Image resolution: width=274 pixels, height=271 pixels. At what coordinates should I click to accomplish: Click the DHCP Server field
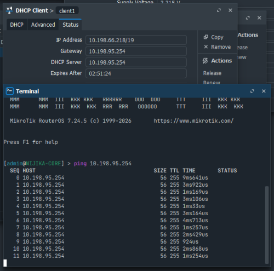pos(136,62)
